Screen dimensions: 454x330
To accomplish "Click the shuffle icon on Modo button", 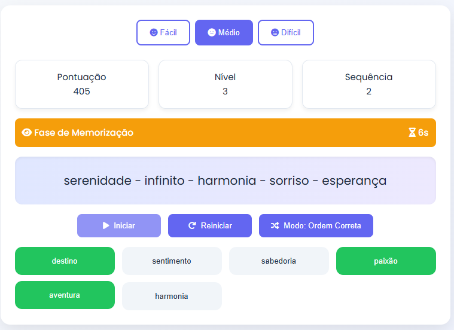I will (x=275, y=225).
